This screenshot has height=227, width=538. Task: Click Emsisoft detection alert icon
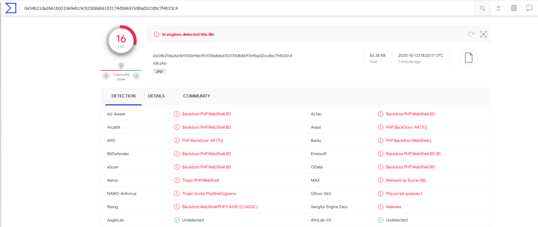[x=381, y=154]
